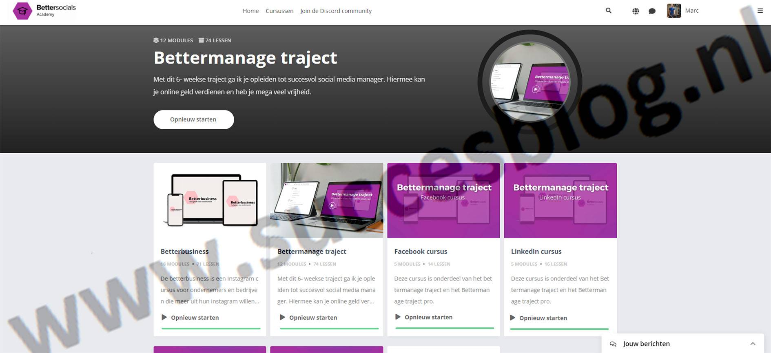Restart the LinkedIn cursus via Opnieuw starten
Screen dimensions: 771x353
[x=543, y=318]
